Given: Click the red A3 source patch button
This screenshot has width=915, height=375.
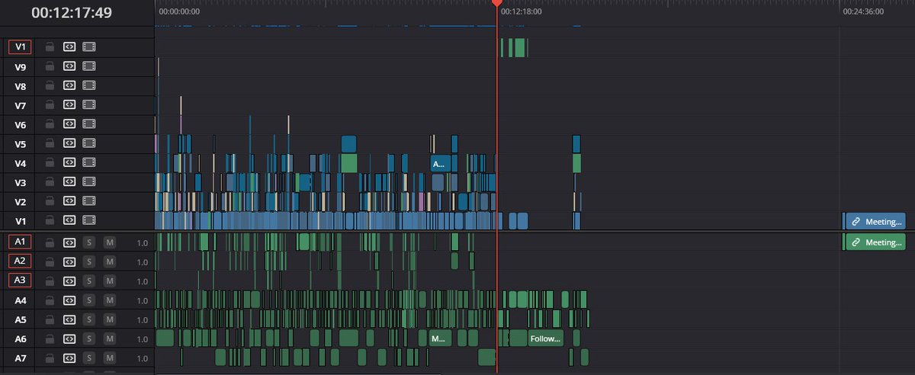Looking at the screenshot, I should point(21,280).
